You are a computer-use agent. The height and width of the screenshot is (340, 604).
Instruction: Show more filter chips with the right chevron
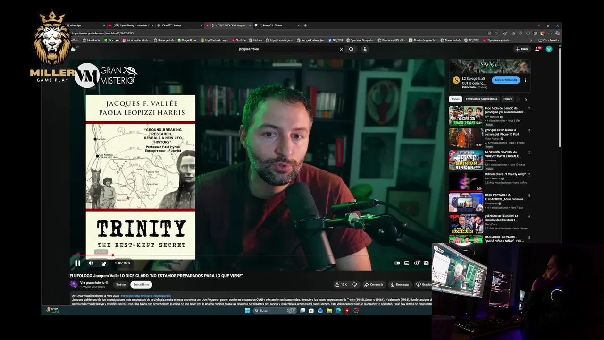pyautogui.click(x=526, y=99)
